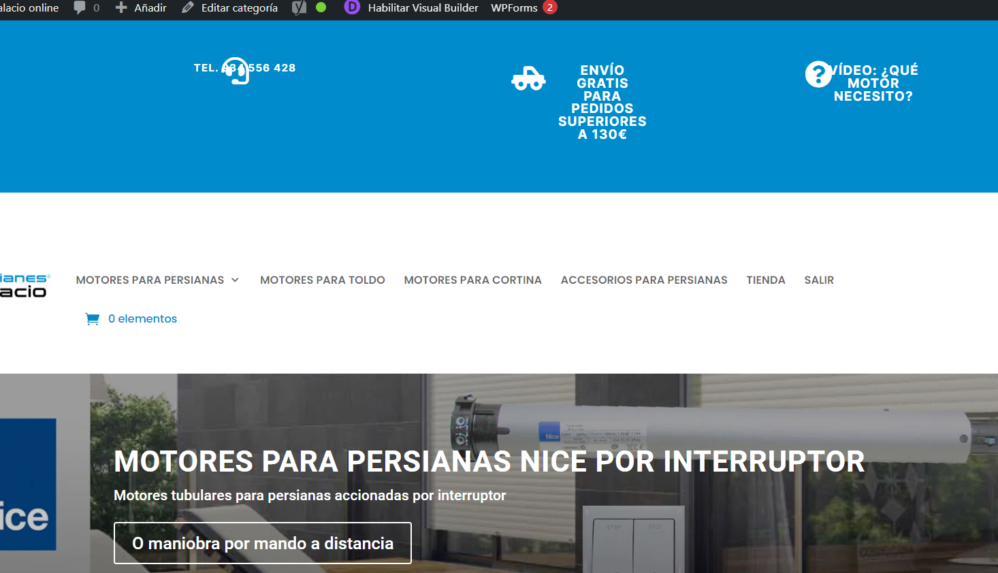The width and height of the screenshot is (998, 573).
Task: Open WPForms in the admin bar
Action: click(x=514, y=7)
